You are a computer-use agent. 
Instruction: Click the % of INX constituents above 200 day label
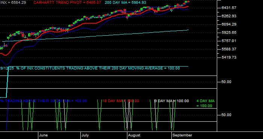[90, 68]
